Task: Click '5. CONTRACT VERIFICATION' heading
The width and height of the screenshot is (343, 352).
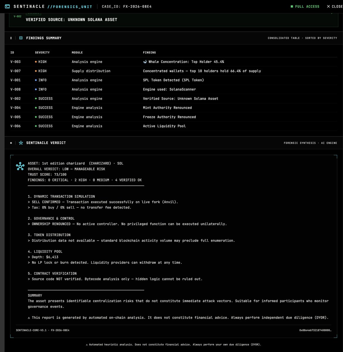Action: (x=52, y=273)
